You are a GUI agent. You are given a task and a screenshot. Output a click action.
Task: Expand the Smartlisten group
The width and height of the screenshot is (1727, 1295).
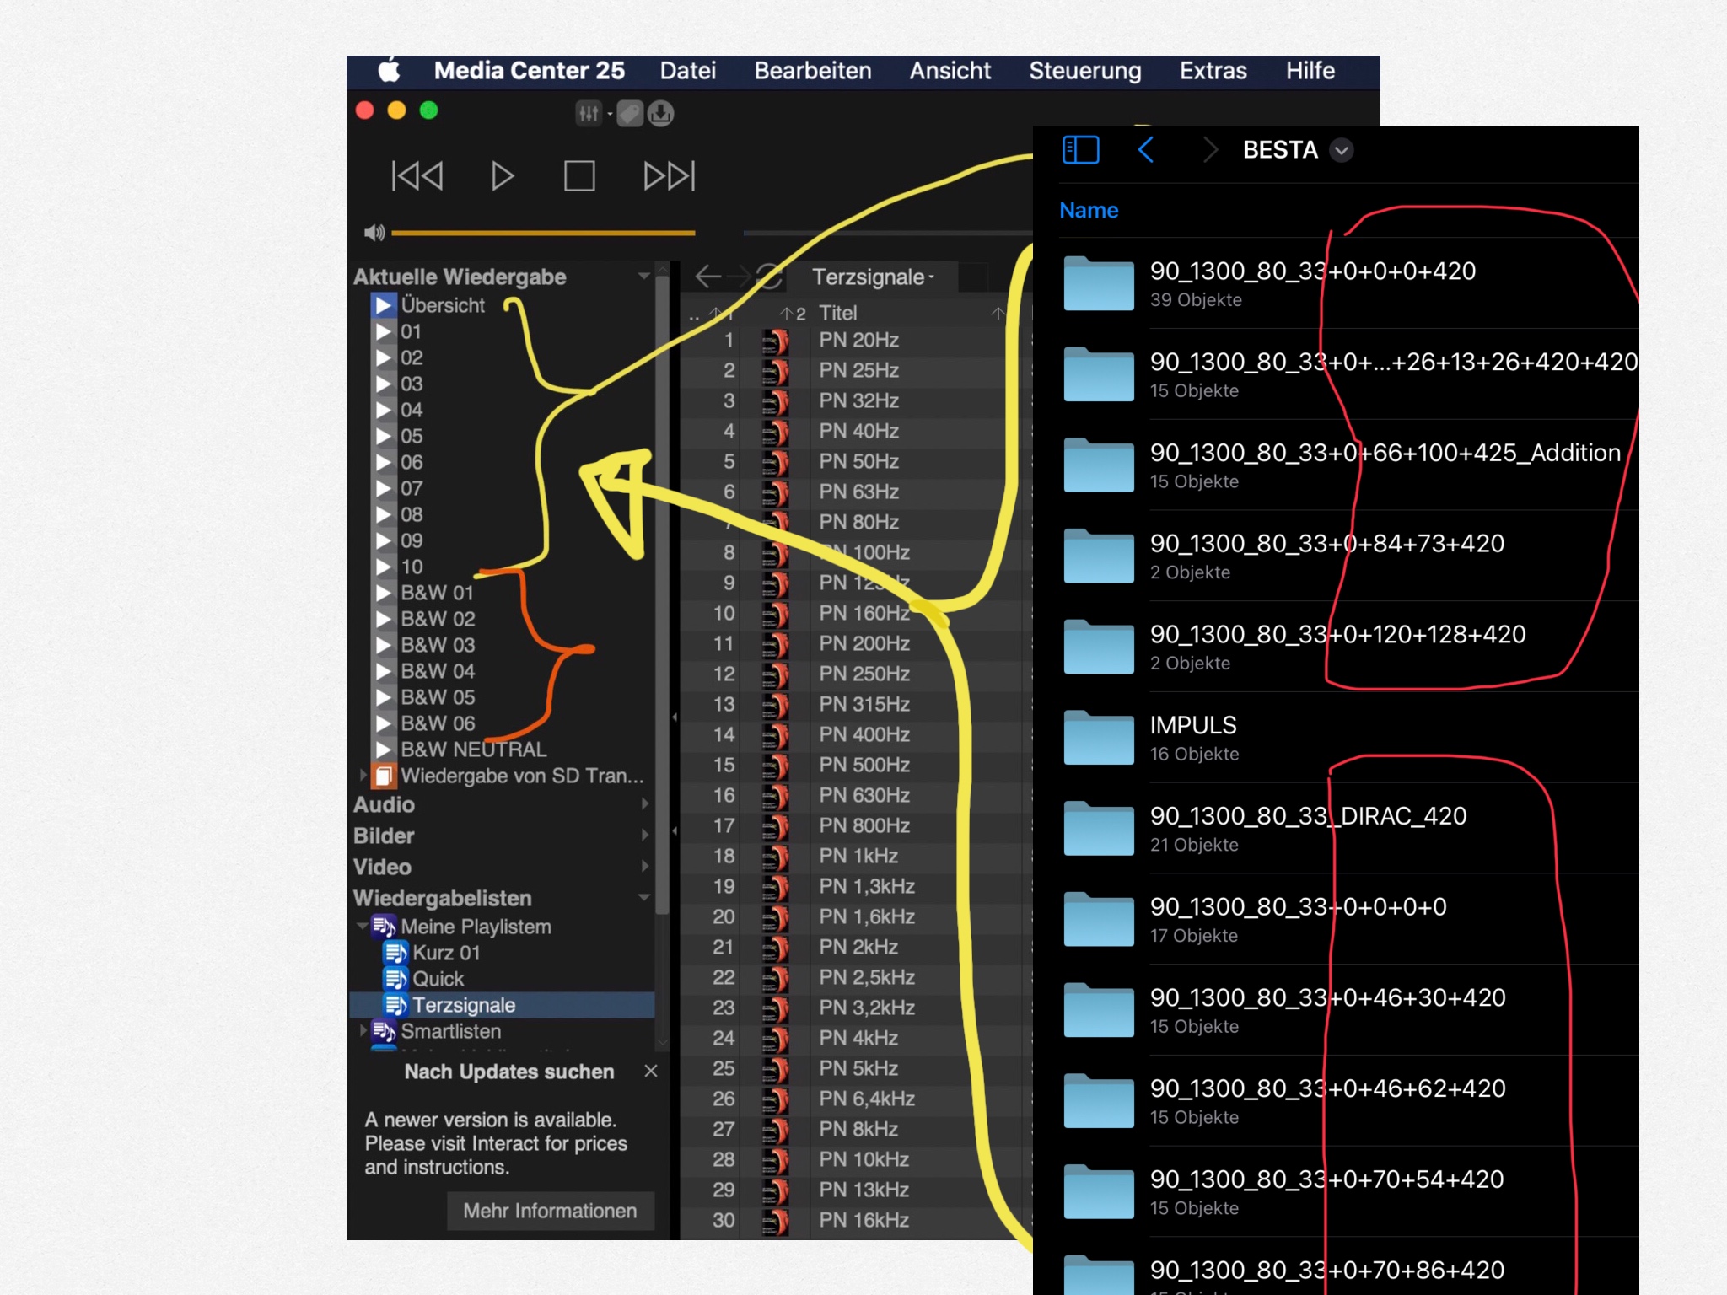tap(363, 1030)
